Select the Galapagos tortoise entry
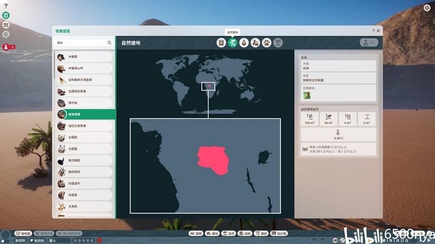Viewport: 435px width, 244px height. [x=84, y=126]
